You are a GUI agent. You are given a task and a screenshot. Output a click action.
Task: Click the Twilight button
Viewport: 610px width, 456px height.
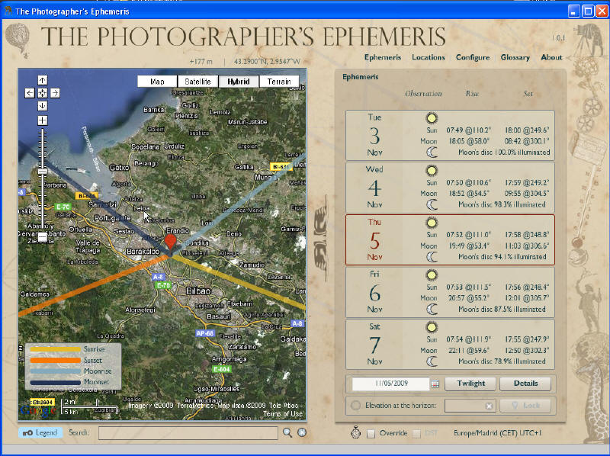click(x=470, y=384)
